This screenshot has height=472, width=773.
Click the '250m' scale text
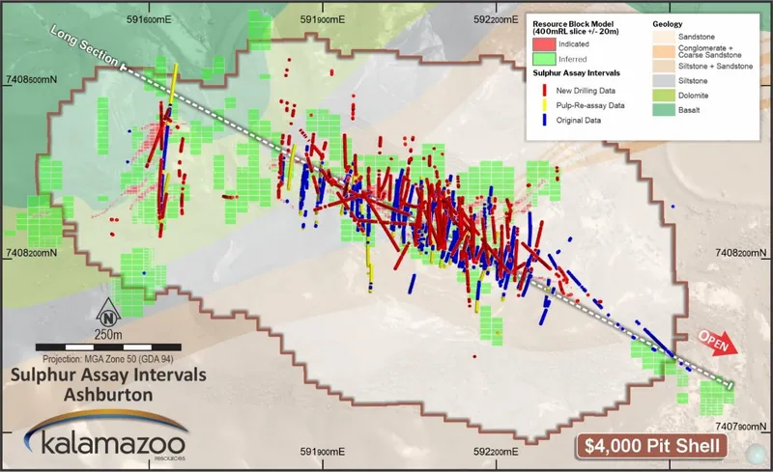click(108, 335)
